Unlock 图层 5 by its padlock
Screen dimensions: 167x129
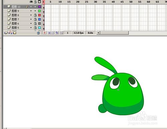tap(35, 28)
